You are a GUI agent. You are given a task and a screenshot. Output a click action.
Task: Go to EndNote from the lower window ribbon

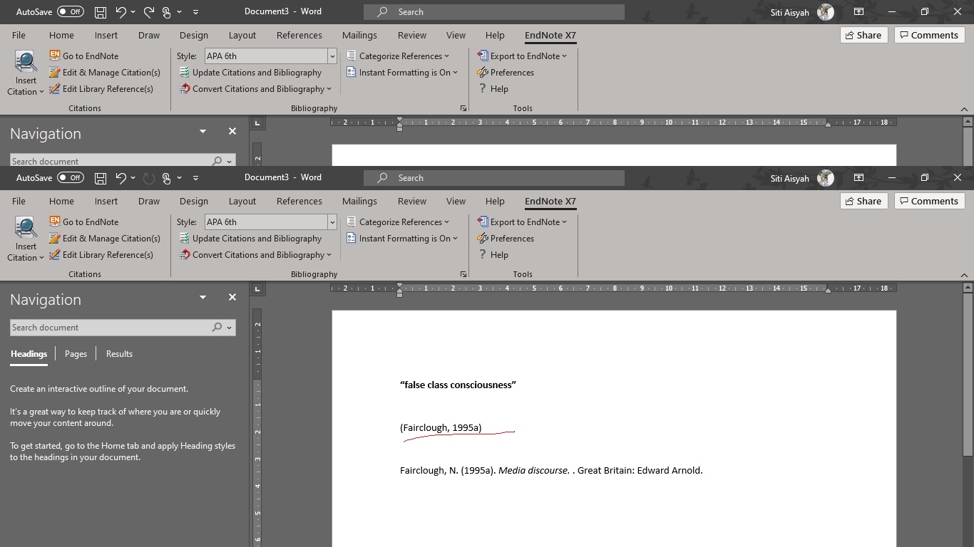click(83, 222)
